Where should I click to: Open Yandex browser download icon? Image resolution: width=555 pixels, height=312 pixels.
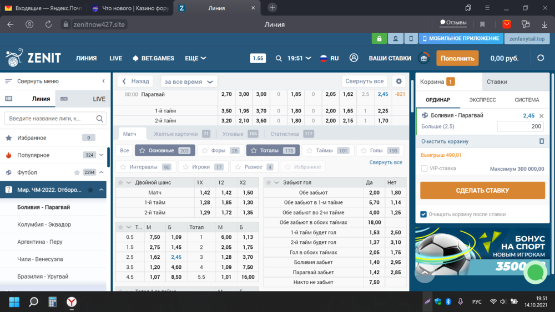[x=544, y=24]
